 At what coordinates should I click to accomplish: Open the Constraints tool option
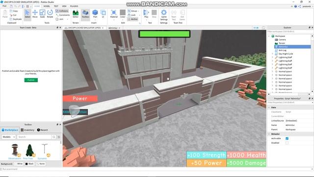[x=63, y=15]
